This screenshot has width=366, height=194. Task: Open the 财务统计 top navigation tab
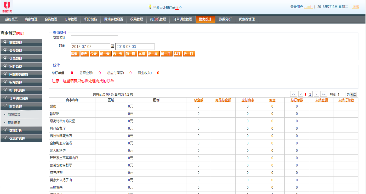click(x=205, y=19)
